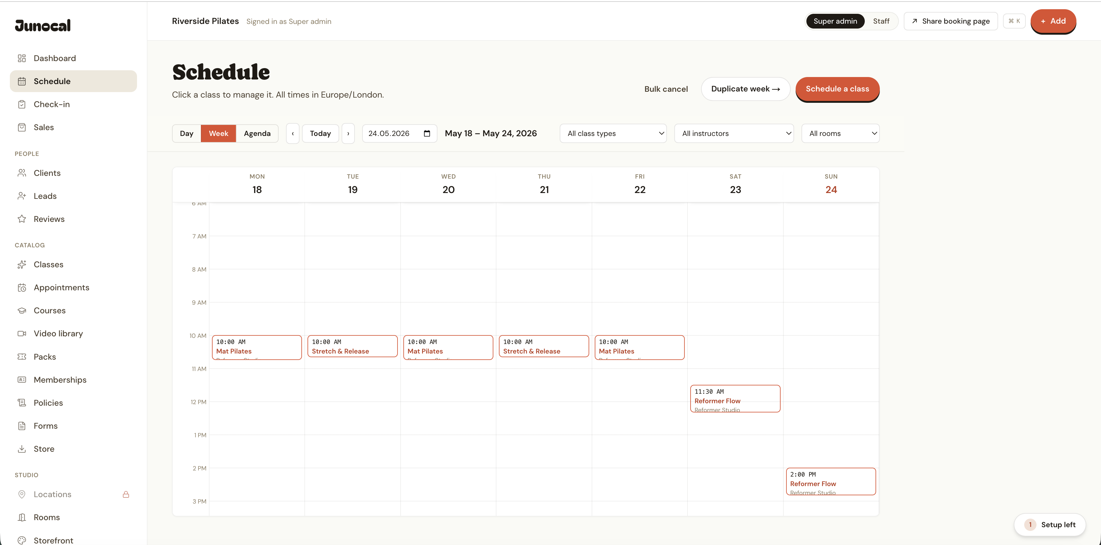Open Rooms from sidebar
The image size is (1101, 545).
pyautogui.click(x=73, y=517)
